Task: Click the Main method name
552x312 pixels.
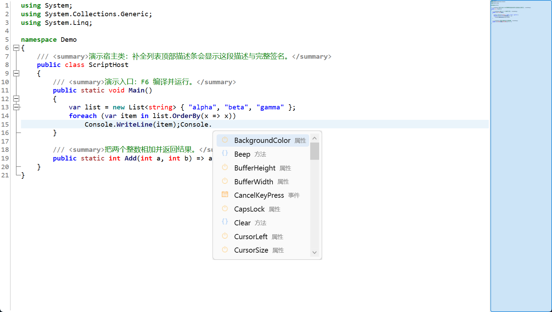Action: (x=136, y=90)
